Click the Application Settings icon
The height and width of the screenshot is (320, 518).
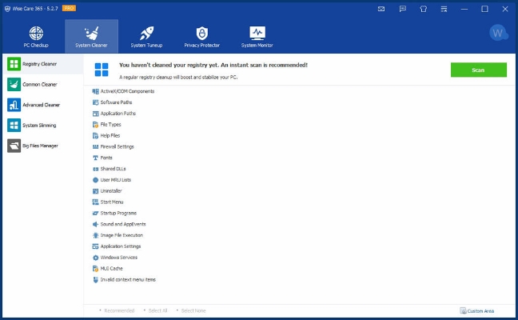tap(95, 246)
